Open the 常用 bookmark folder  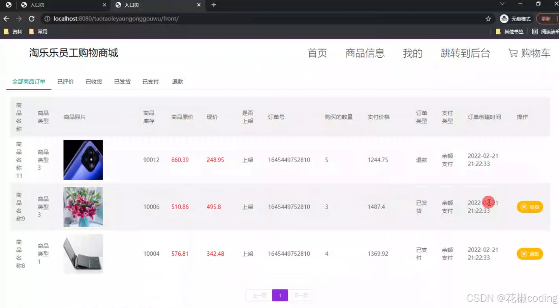pyautogui.click(x=38, y=32)
